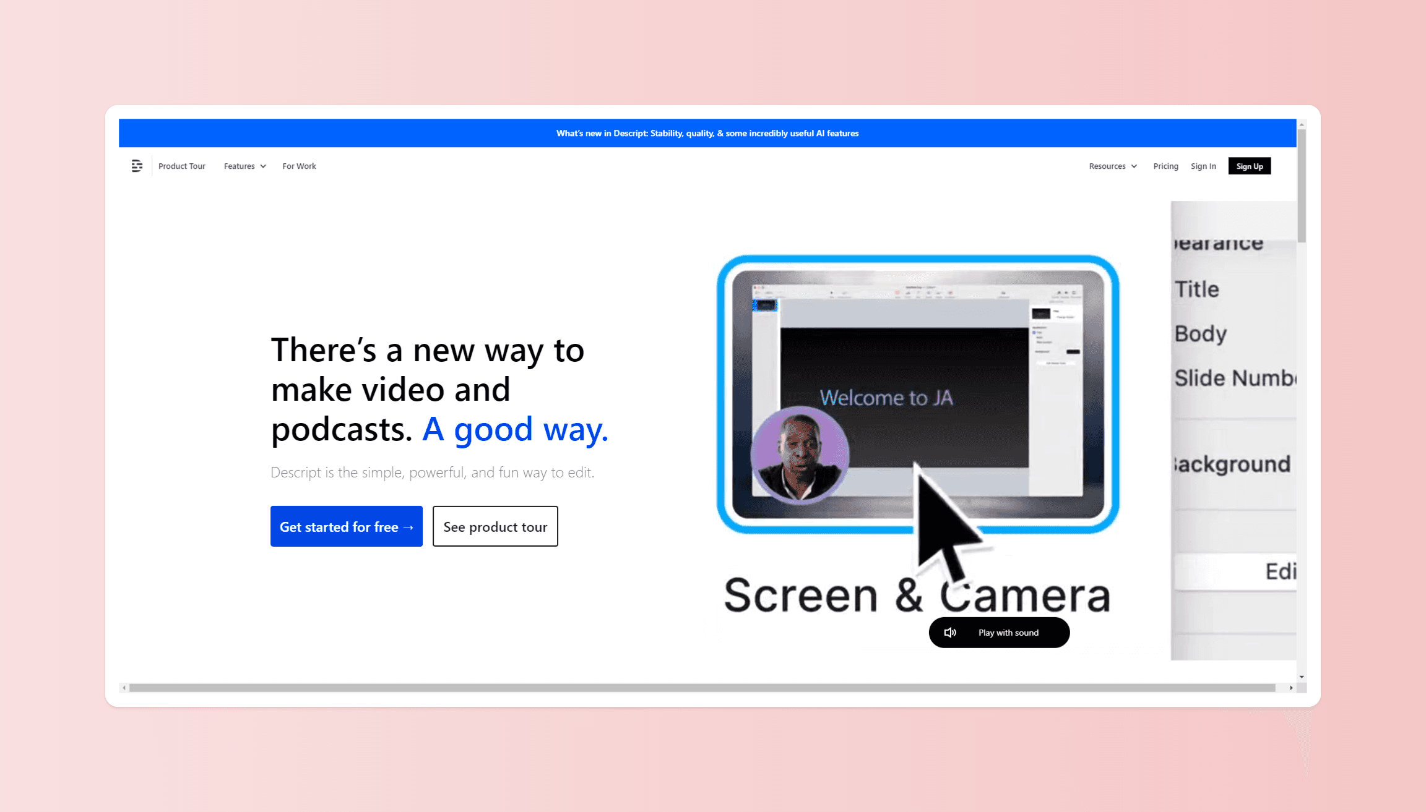Click the Play with sound button
Screen dimensions: 1426x812
click(1008, 632)
